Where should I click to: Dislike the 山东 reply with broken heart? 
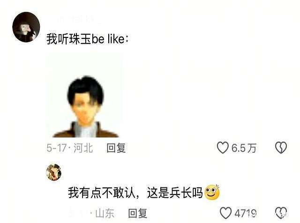click(x=281, y=213)
